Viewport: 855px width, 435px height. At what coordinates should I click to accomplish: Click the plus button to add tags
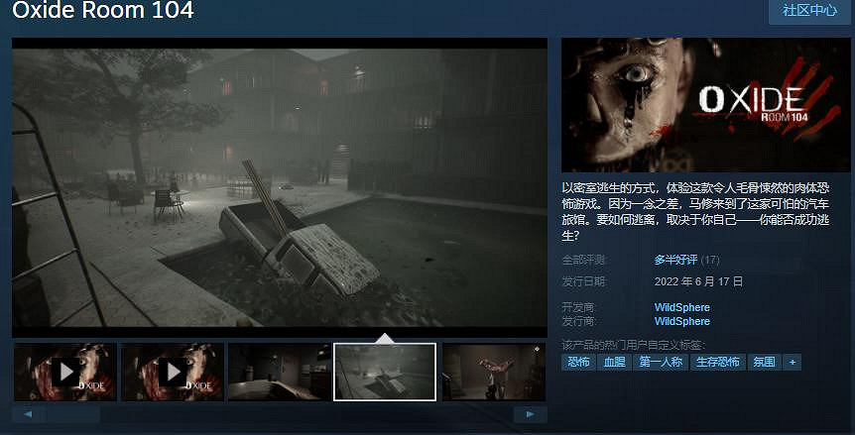pos(792,362)
